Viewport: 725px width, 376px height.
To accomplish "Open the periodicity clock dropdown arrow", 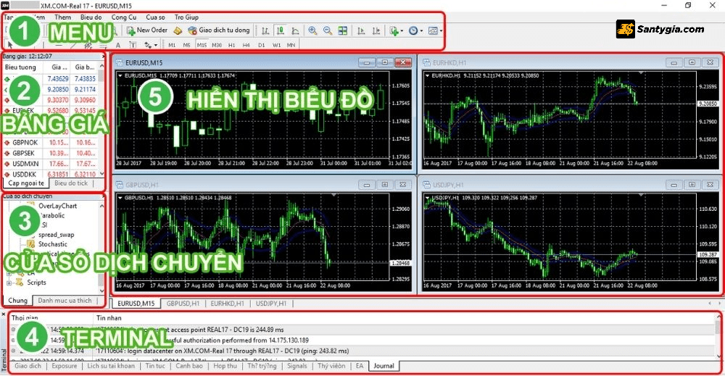I will point(421,31).
